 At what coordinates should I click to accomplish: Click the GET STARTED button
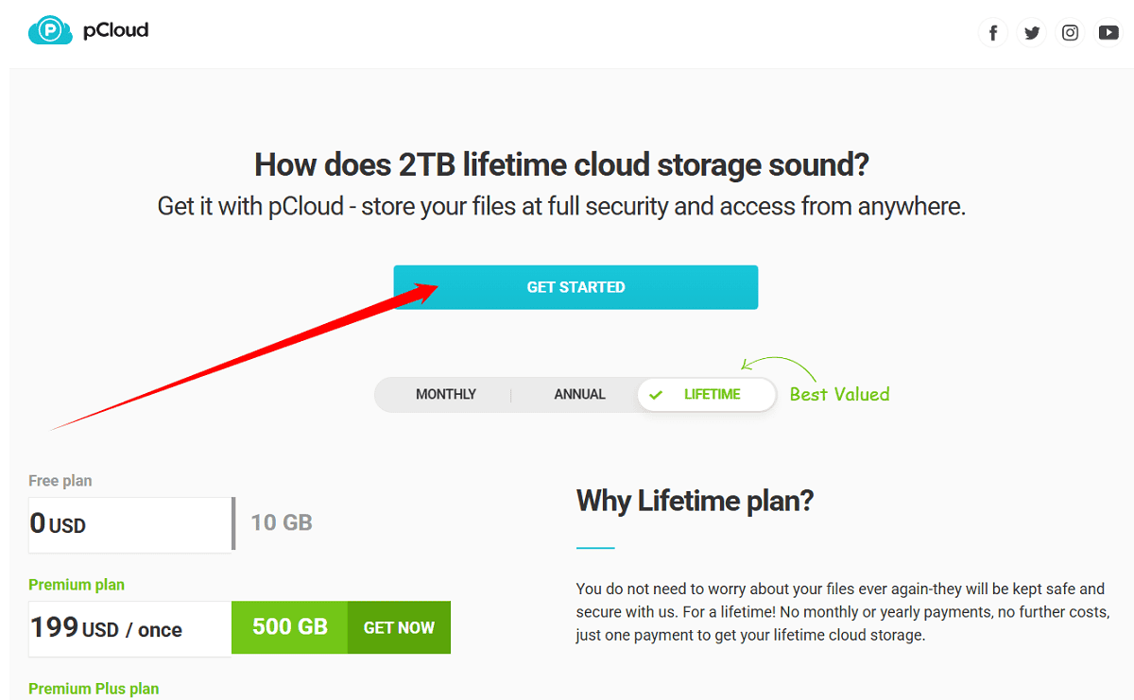point(576,286)
